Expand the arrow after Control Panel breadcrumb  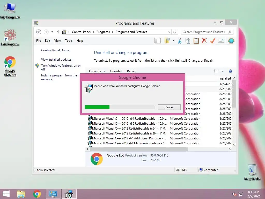point(93,32)
